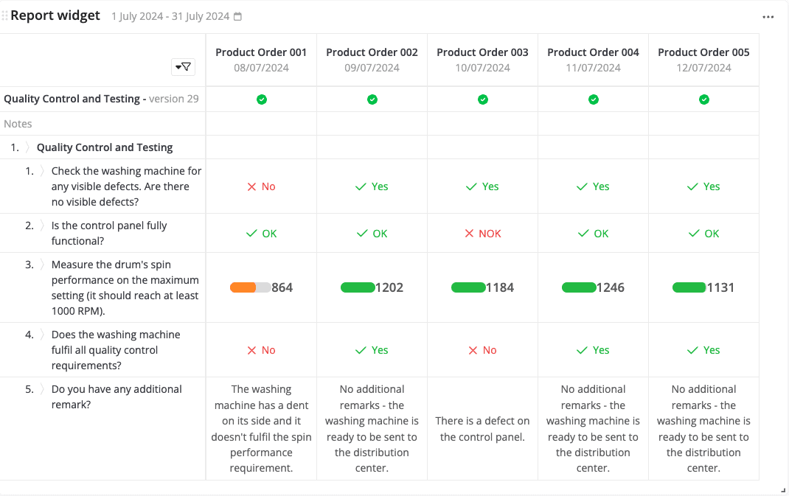Expand the additional remark question row
Image resolution: width=789 pixels, height=496 pixels.
coord(41,389)
